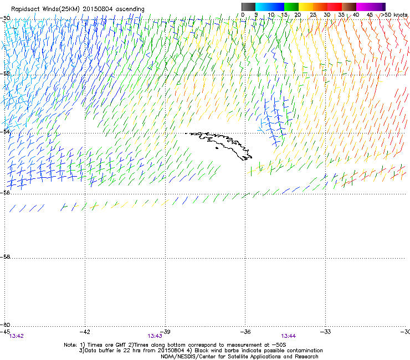Viewport: 410px width, 360px height.
Task: Click the legend label '40'
Action: (x=356, y=15)
